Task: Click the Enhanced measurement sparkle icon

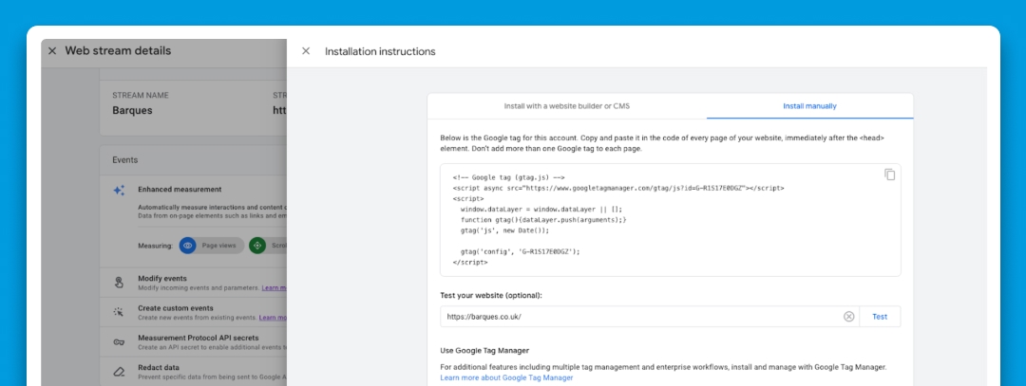Action: click(x=119, y=191)
